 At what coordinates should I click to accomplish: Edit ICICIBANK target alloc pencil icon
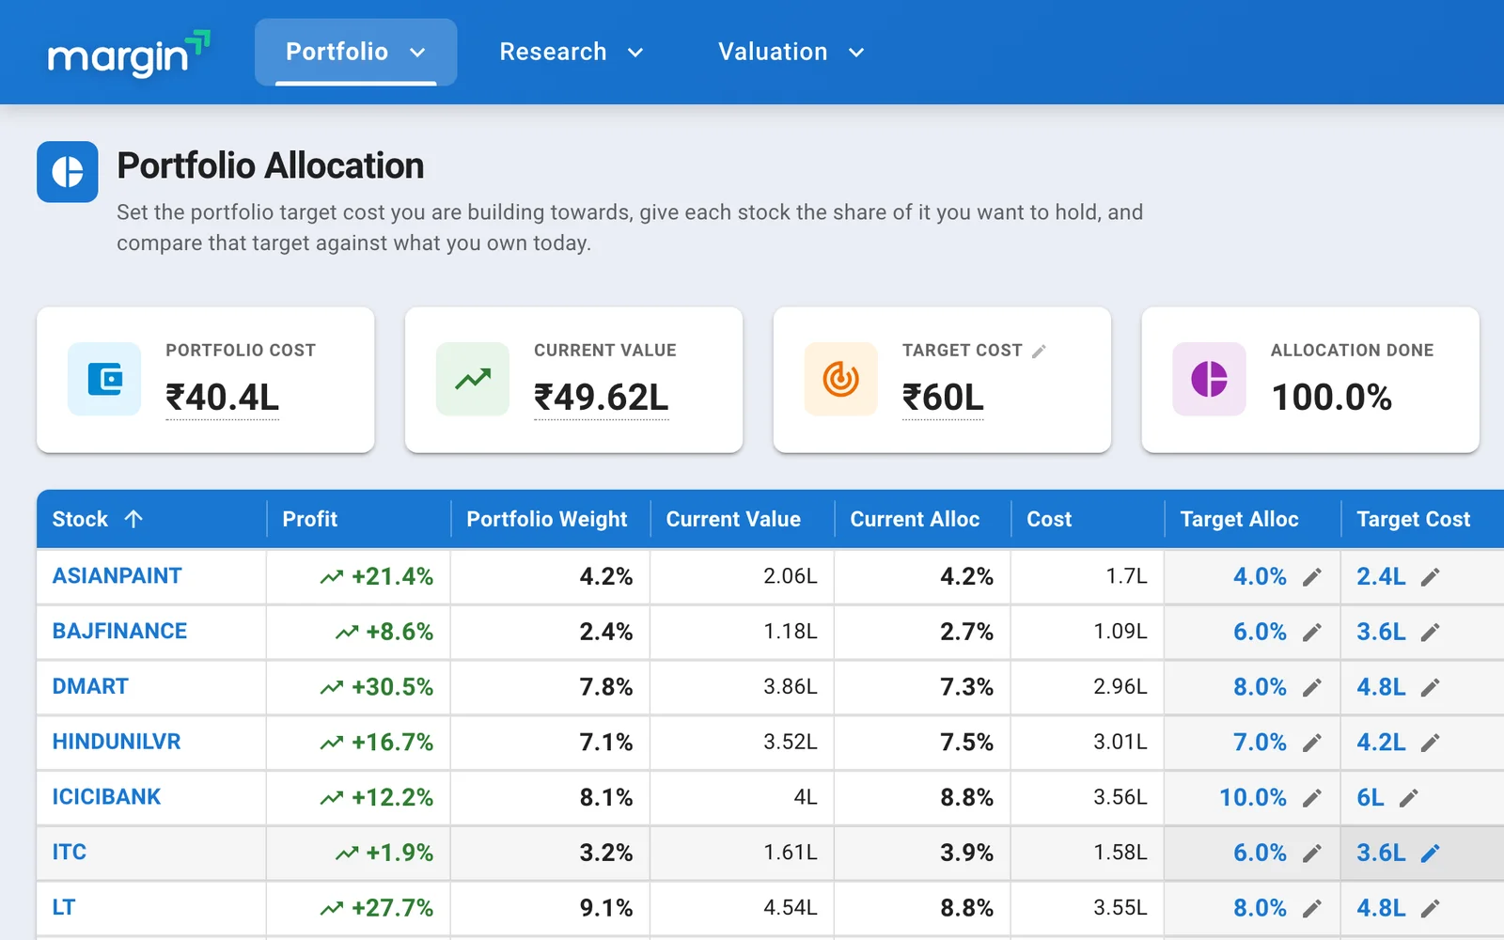click(x=1312, y=798)
